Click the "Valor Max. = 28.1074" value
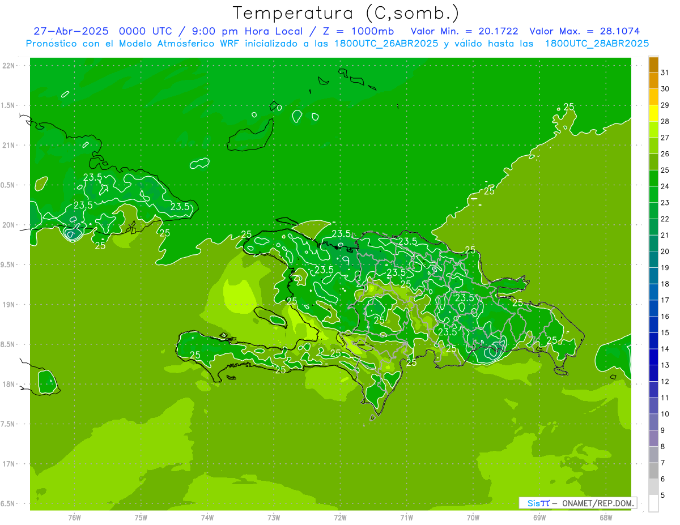Screen dimensions: 680x525 (585, 31)
